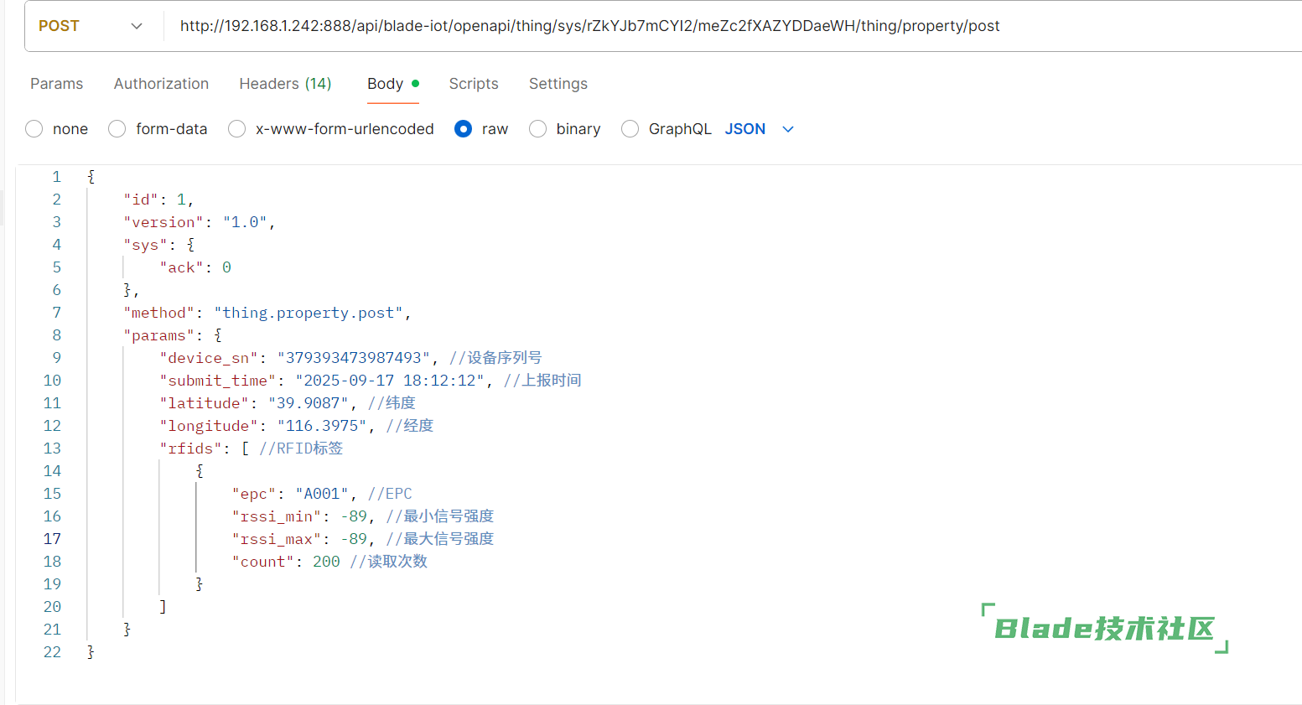1302x705 pixels.
Task: Click the count value 200 in the editor
Action: 326,562
